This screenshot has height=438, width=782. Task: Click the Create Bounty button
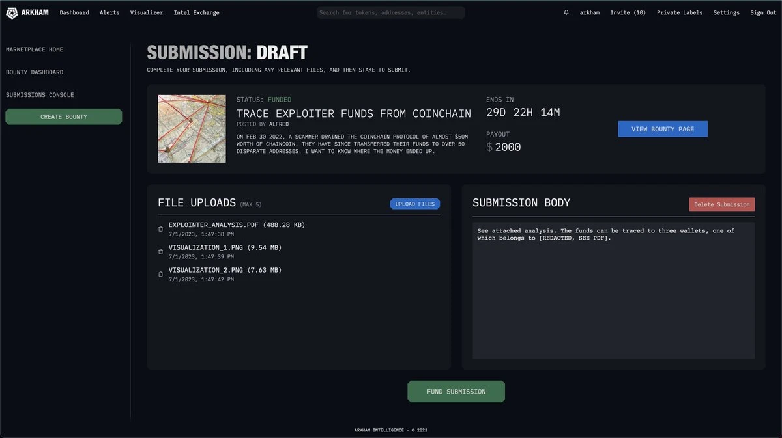click(x=64, y=116)
